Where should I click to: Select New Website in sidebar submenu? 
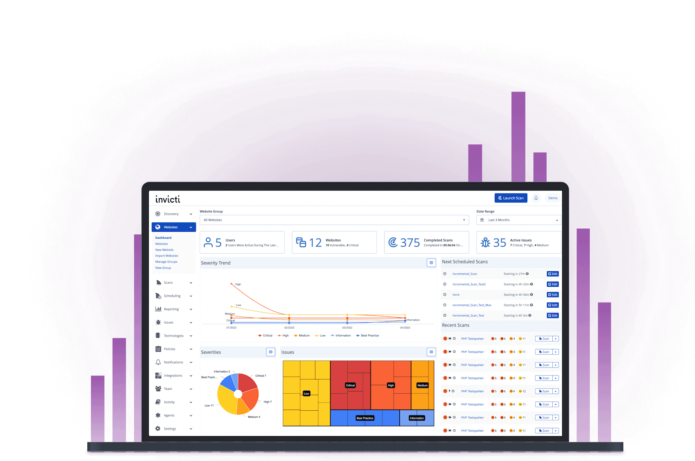(164, 250)
